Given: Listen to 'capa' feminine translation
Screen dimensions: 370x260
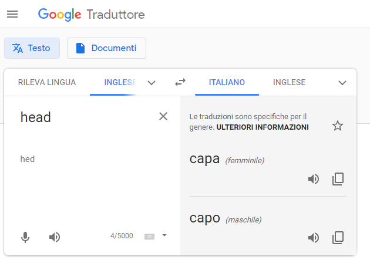Looking at the screenshot, I should pos(314,179).
